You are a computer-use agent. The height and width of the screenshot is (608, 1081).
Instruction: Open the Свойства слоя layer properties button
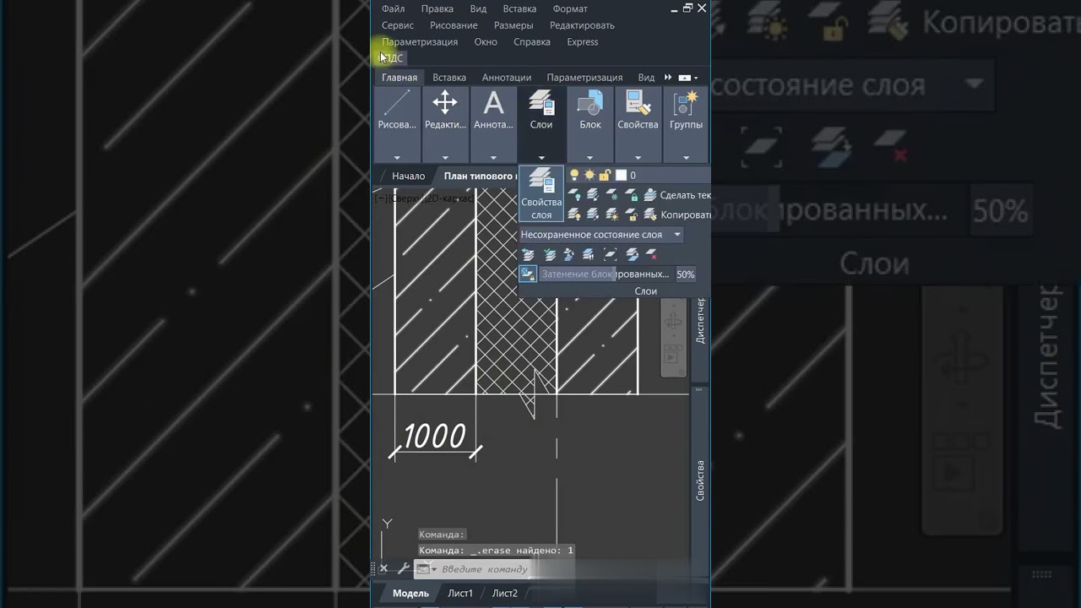tap(541, 195)
